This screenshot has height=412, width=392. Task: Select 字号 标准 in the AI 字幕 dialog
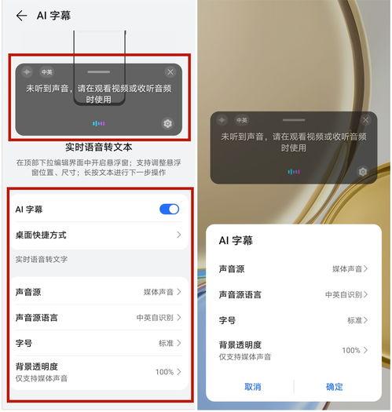click(293, 320)
